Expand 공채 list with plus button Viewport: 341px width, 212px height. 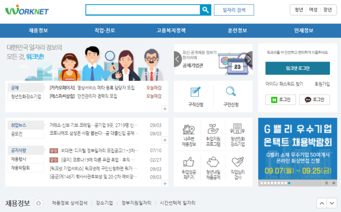click(x=165, y=109)
